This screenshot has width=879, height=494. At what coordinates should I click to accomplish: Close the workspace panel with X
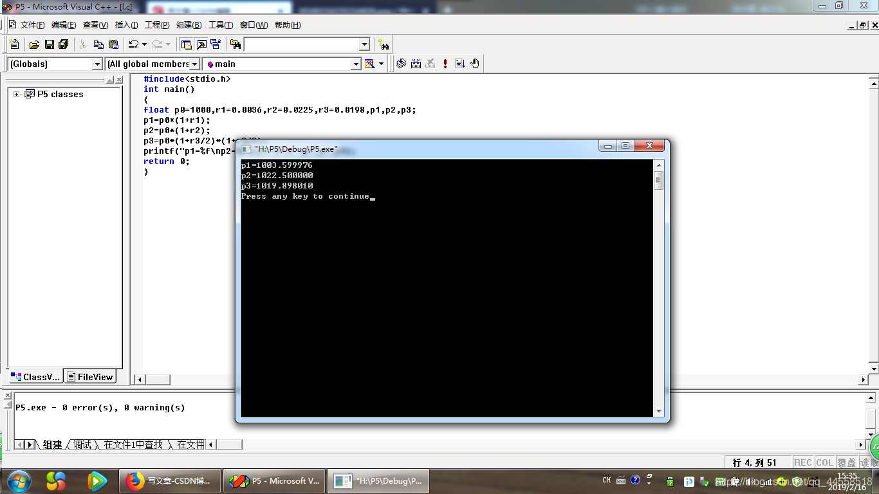[x=119, y=80]
